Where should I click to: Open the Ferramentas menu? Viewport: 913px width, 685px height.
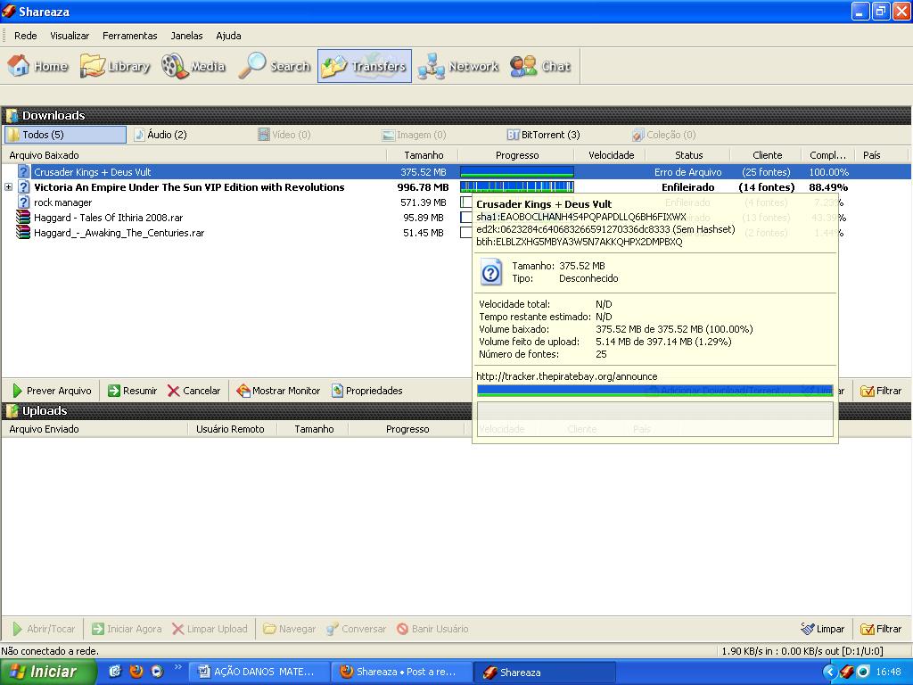pos(129,36)
